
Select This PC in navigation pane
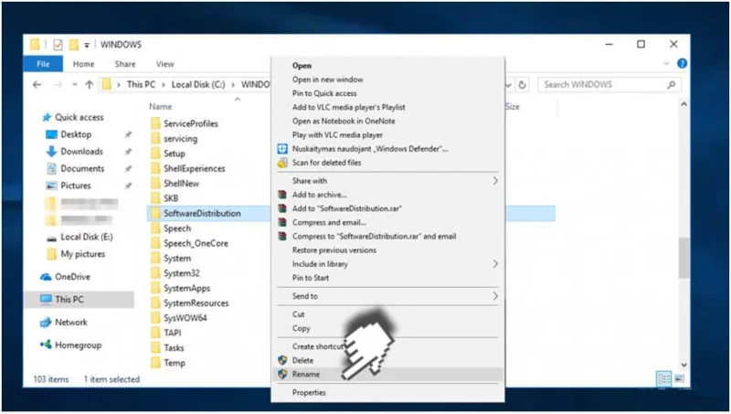[x=79, y=300]
